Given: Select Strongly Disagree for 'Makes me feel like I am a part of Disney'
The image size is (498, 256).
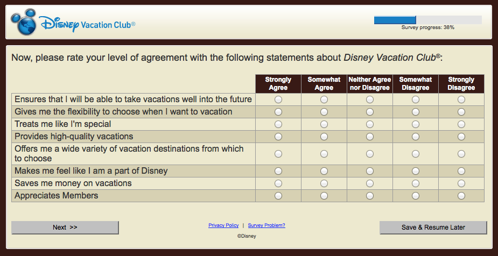Looking at the screenshot, I should click(x=461, y=171).
